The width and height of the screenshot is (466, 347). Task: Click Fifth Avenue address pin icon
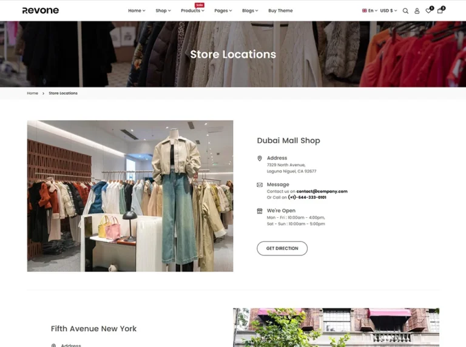coord(53,345)
